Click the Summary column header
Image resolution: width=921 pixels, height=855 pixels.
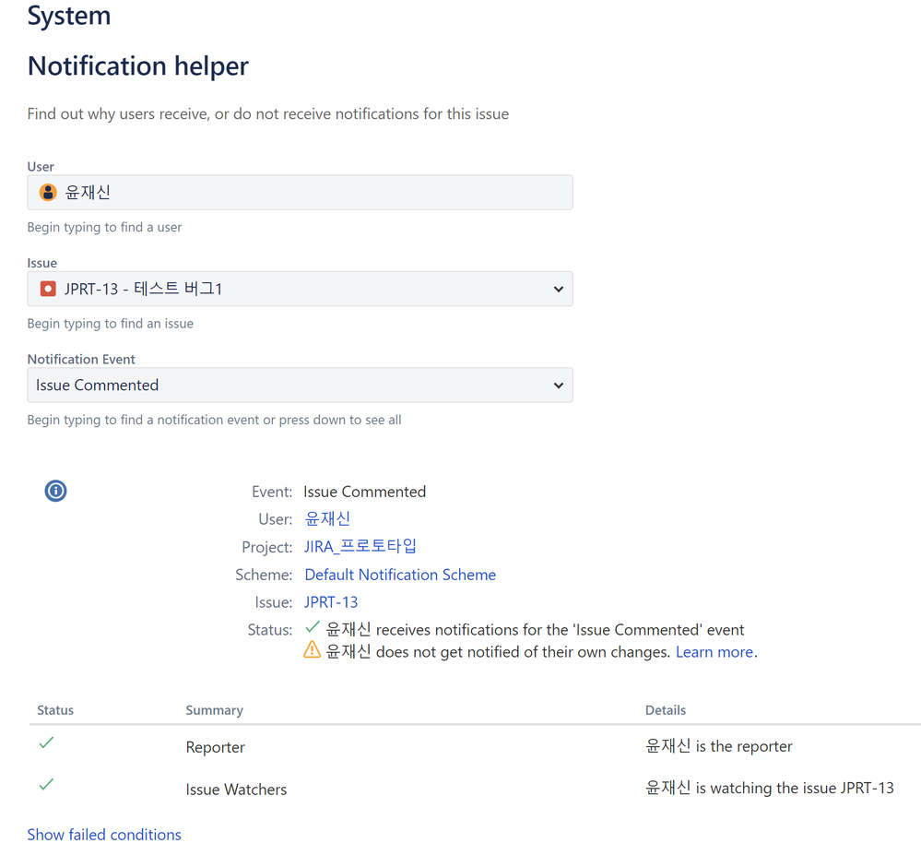click(x=214, y=710)
